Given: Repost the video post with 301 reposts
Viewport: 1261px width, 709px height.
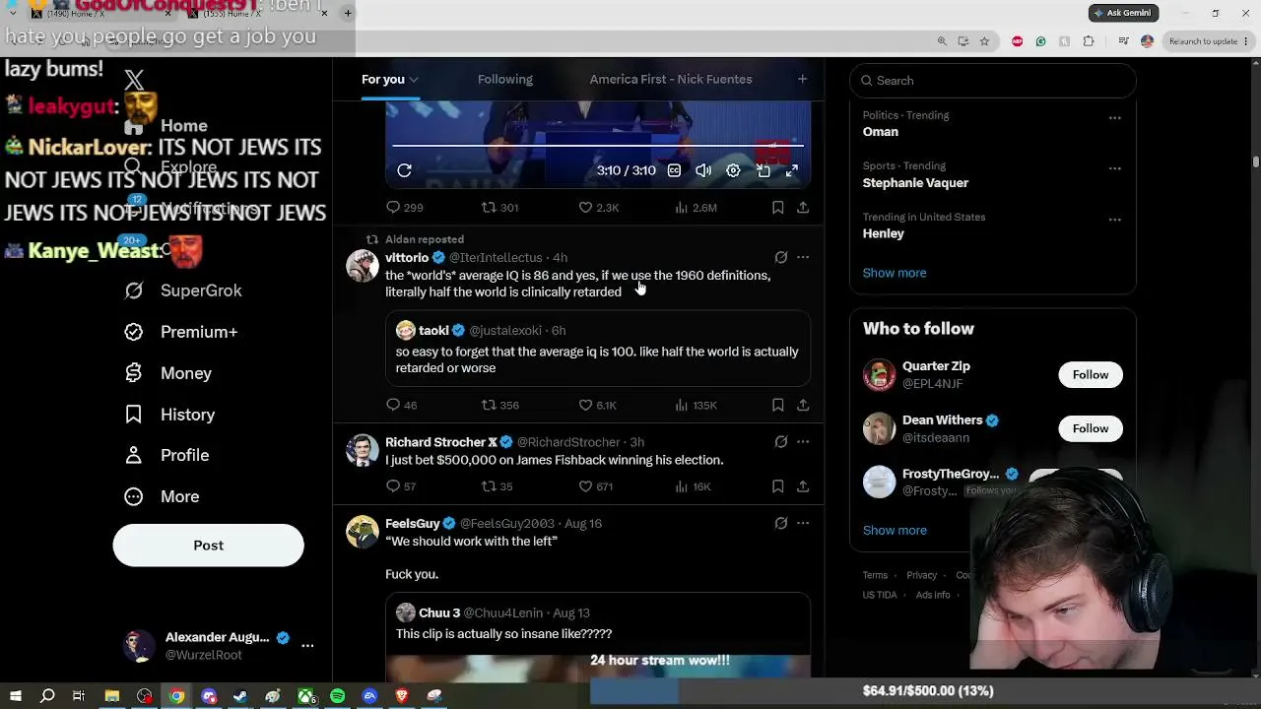Looking at the screenshot, I should (x=499, y=207).
